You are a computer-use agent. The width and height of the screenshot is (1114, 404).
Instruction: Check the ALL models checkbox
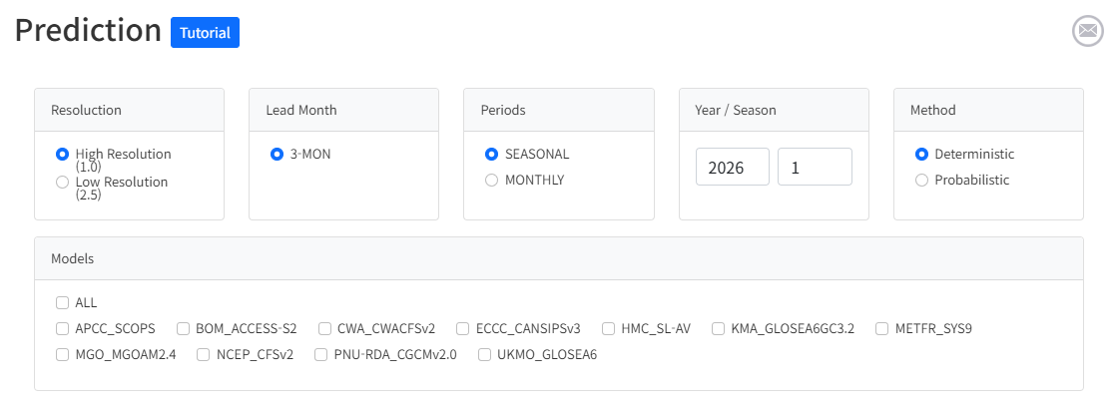(63, 302)
